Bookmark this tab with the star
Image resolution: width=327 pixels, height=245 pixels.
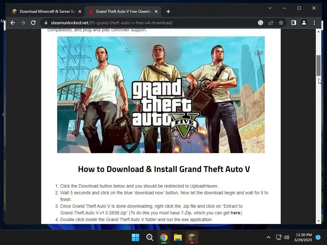[281, 23]
